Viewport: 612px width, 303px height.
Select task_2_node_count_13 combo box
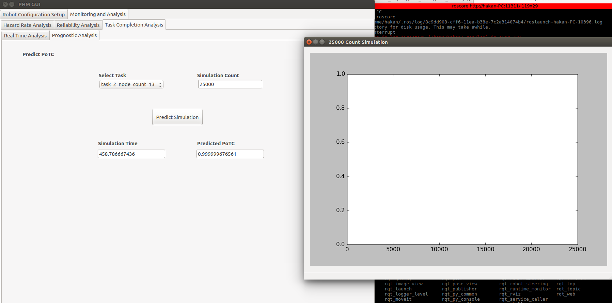[131, 84]
